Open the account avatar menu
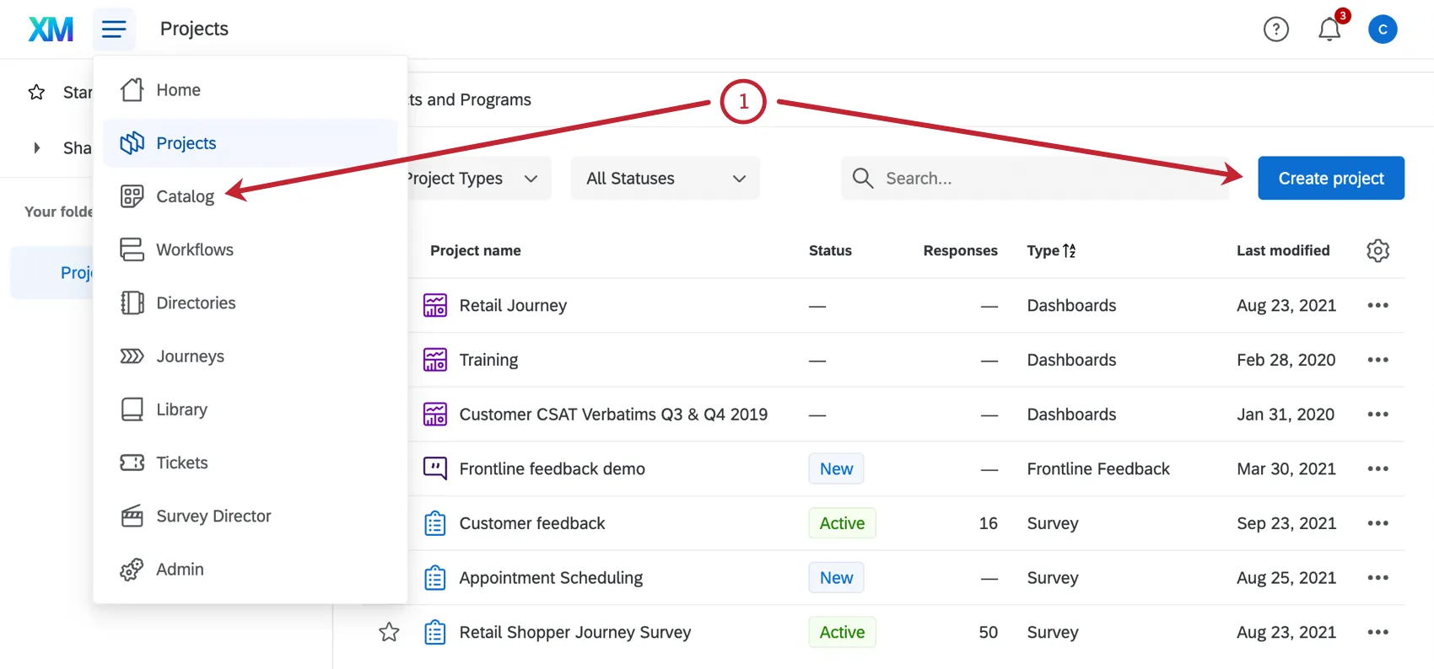The image size is (1434, 669). (1383, 29)
